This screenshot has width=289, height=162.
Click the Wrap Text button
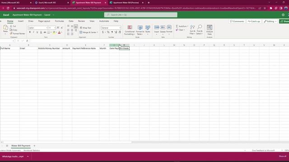[x=85, y=28]
